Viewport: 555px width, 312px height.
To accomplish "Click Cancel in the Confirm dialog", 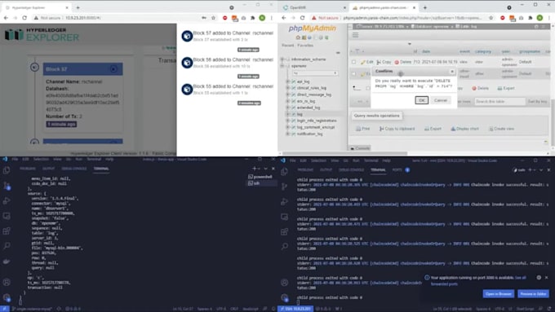I will pos(441,100).
